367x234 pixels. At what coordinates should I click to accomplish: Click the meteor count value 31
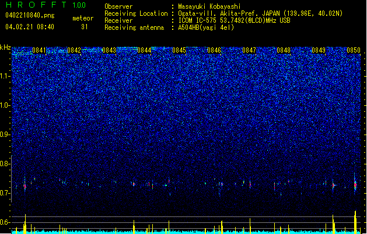85,27
